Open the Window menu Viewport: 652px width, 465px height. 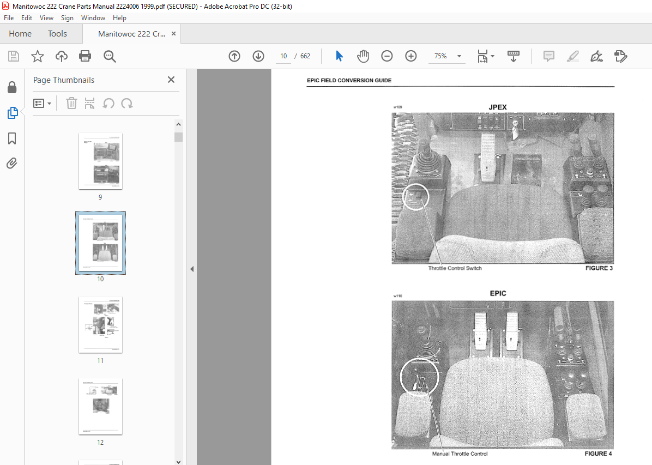(93, 18)
